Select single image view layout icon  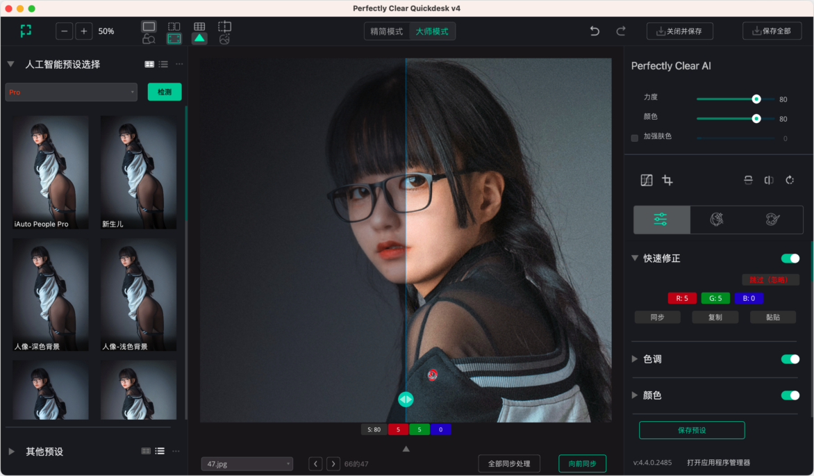point(149,26)
